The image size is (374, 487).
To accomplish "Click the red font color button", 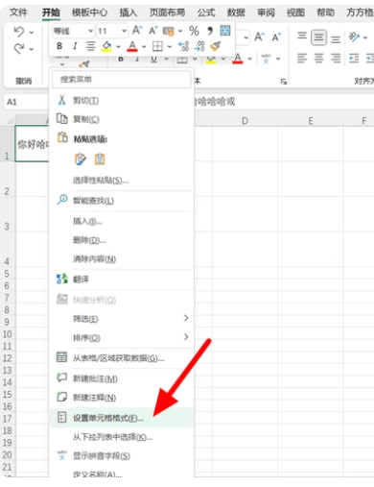I will click(x=132, y=46).
